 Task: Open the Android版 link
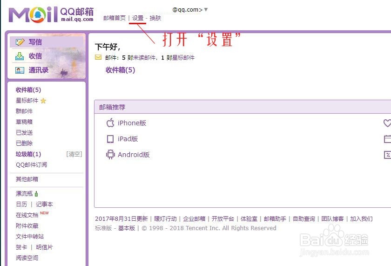(134, 155)
